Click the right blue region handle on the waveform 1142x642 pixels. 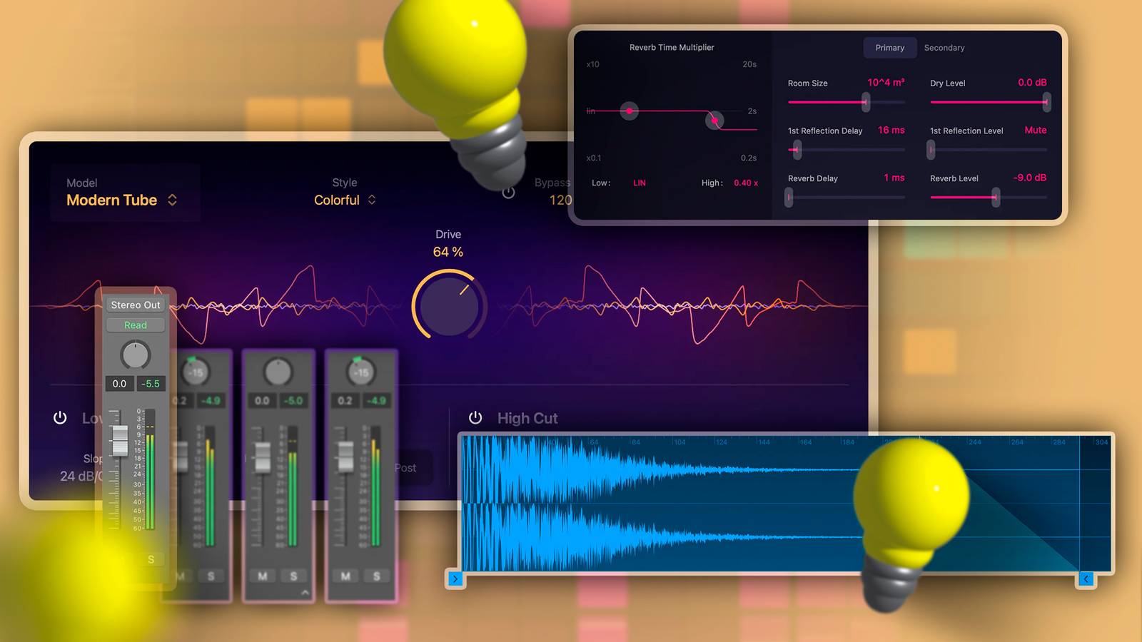[x=1086, y=579]
